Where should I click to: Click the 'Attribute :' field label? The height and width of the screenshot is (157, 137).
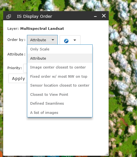(x=16, y=54)
